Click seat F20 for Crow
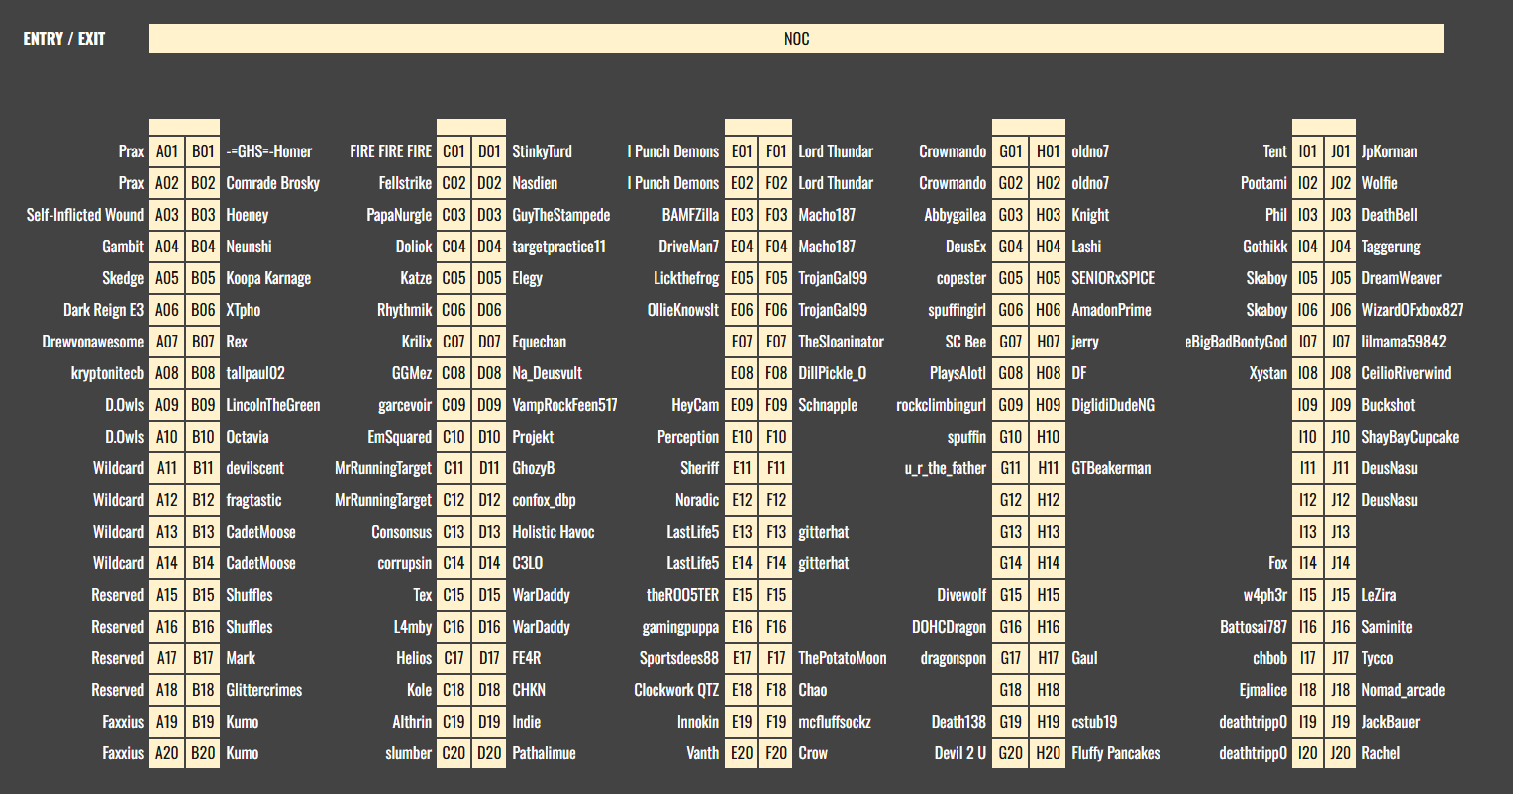 tap(776, 753)
